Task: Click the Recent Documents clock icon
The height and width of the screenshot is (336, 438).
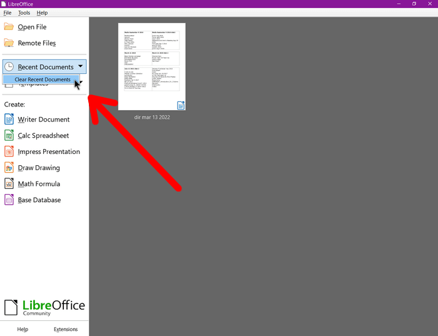Action: 9,67
